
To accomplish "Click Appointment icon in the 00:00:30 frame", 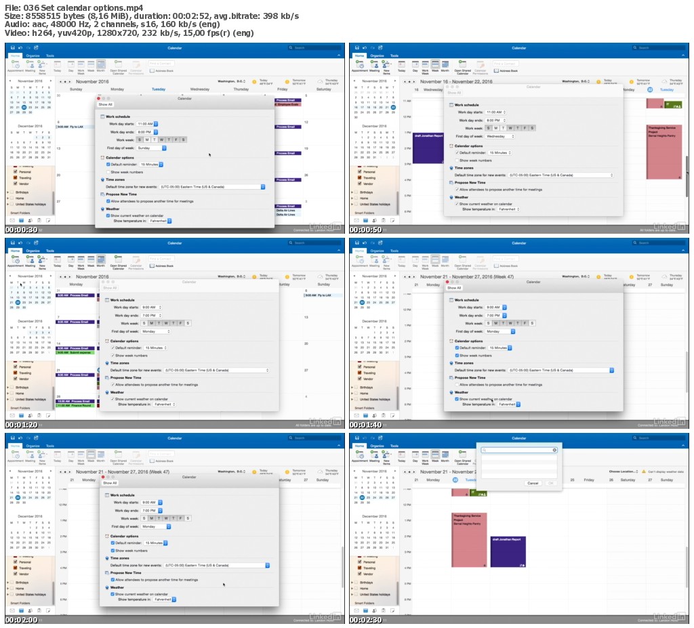I will 15,65.
